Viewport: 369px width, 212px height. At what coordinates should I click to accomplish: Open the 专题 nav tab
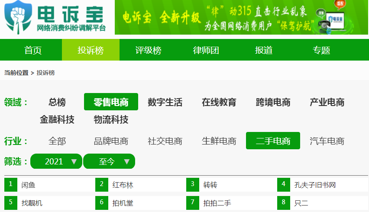point(321,50)
